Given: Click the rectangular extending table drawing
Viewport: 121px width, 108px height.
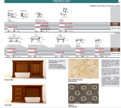Looking at the screenshot, I should pos(37,38).
